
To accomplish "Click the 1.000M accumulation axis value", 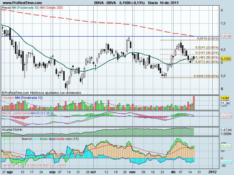I will (226, 134).
